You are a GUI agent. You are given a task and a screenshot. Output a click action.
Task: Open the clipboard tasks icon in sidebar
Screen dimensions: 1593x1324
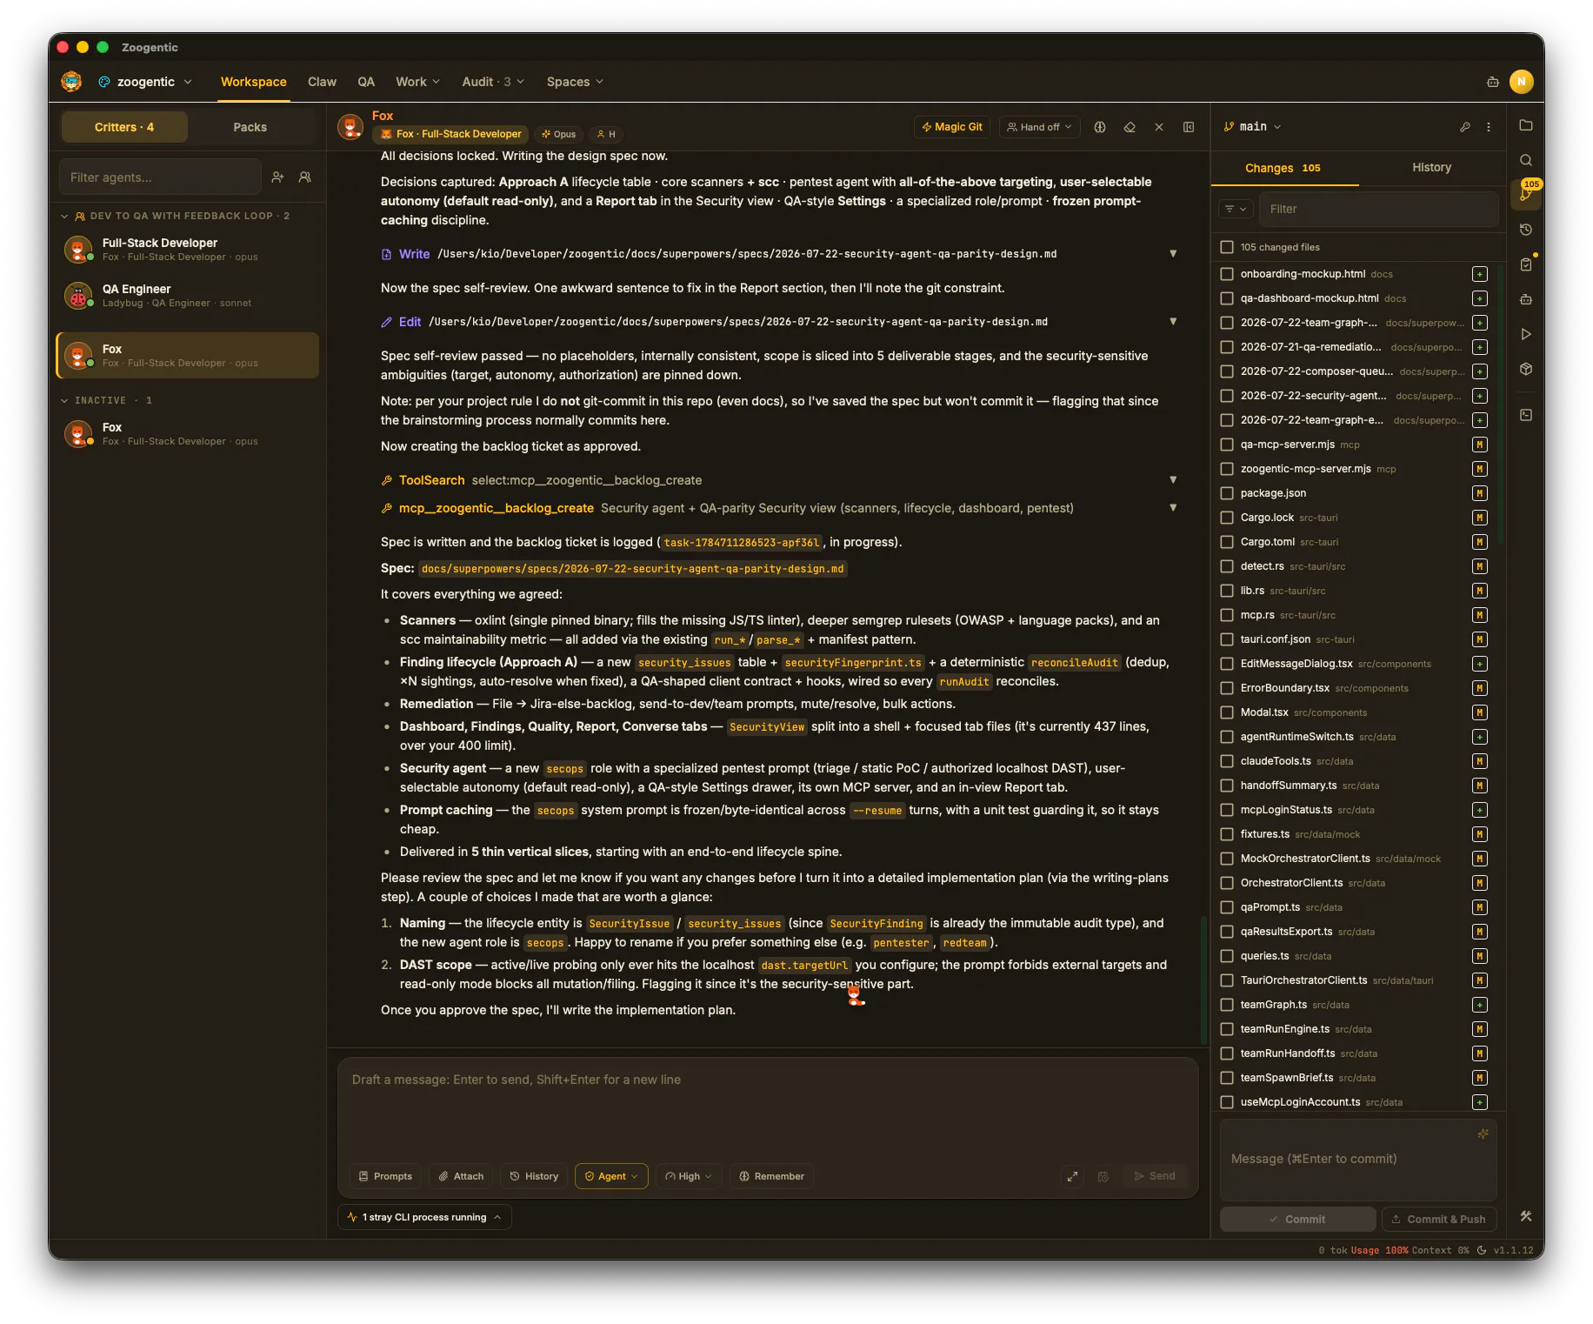click(1526, 264)
